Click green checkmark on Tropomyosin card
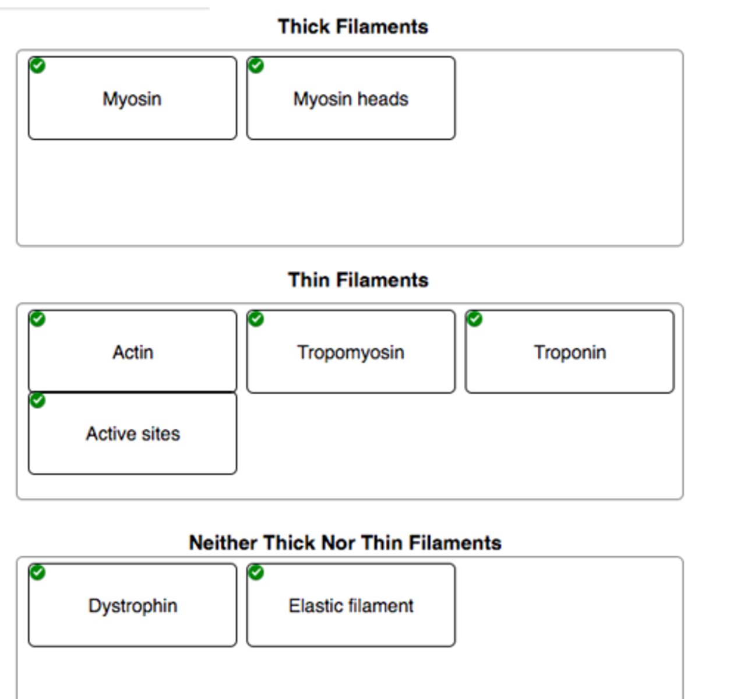The width and height of the screenshot is (737, 699). click(x=256, y=319)
